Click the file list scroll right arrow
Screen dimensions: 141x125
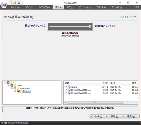pos(136,103)
